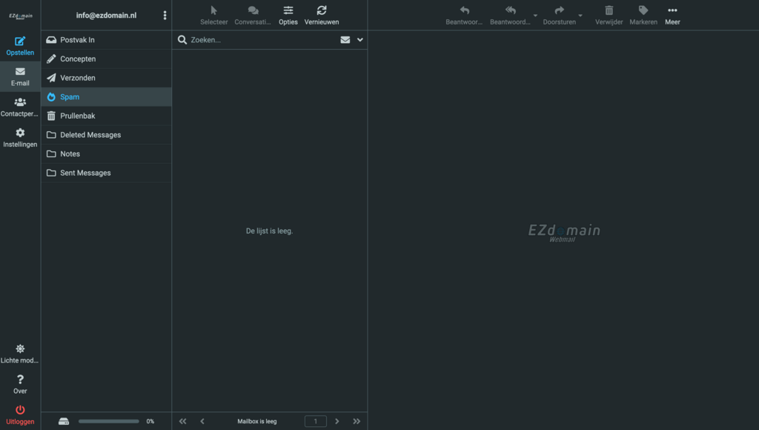The height and width of the screenshot is (430, 759).
Task: Open the Prullenbak folder
Action: pyautogui.click(x=77, y=116)
